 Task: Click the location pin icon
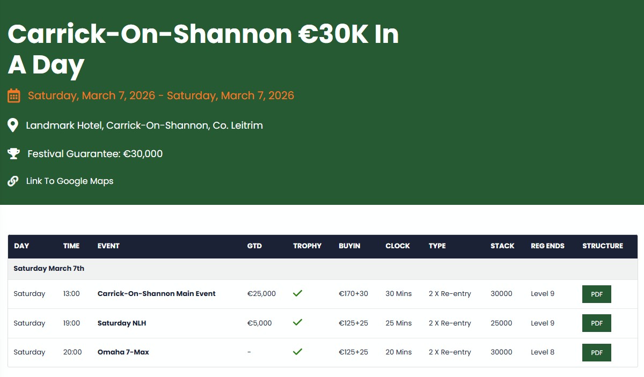coord(13,126)
